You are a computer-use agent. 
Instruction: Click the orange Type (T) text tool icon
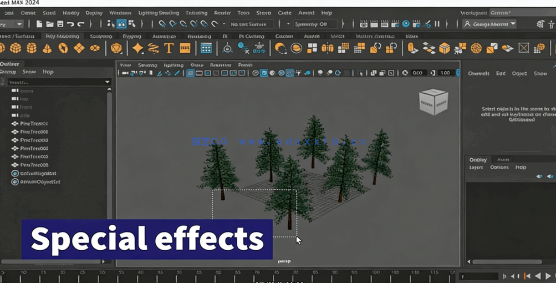tap(169, 48)
